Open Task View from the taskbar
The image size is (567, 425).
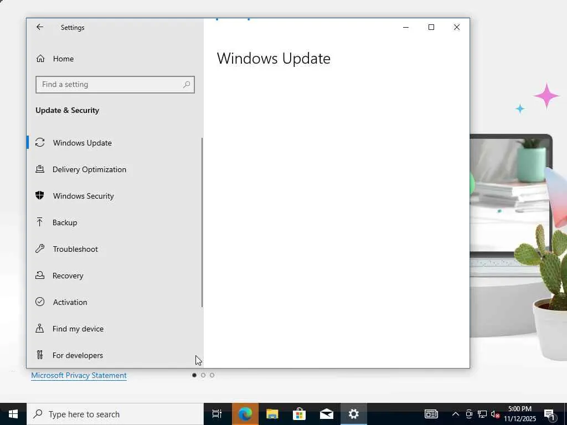pyautogui.click(x=217, y=414)
